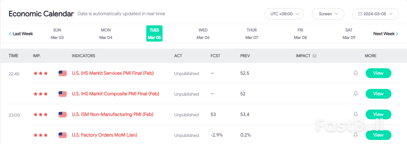This screenshot has width=407, height=144.
Task: Select the WED Mar 06 day tab
Action: pos(203,33)
